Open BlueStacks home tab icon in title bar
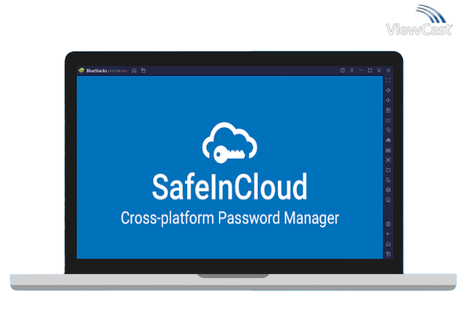 click(134, 70)
